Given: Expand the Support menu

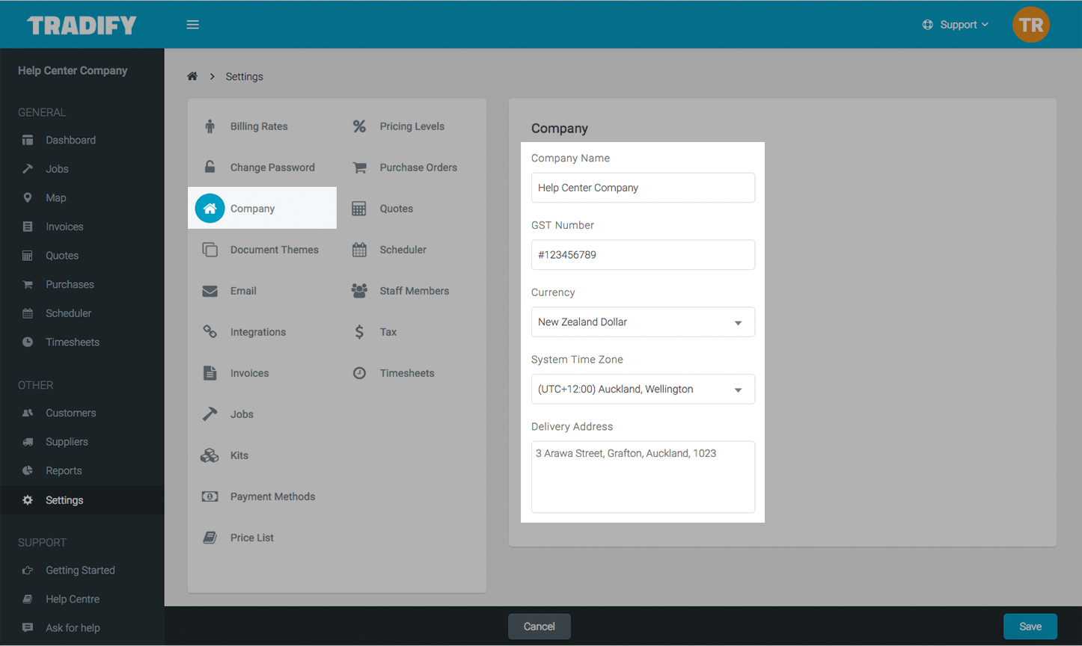Looking at the screenshot, I should (956, 25).
